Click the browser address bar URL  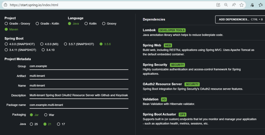coord(34,5)
